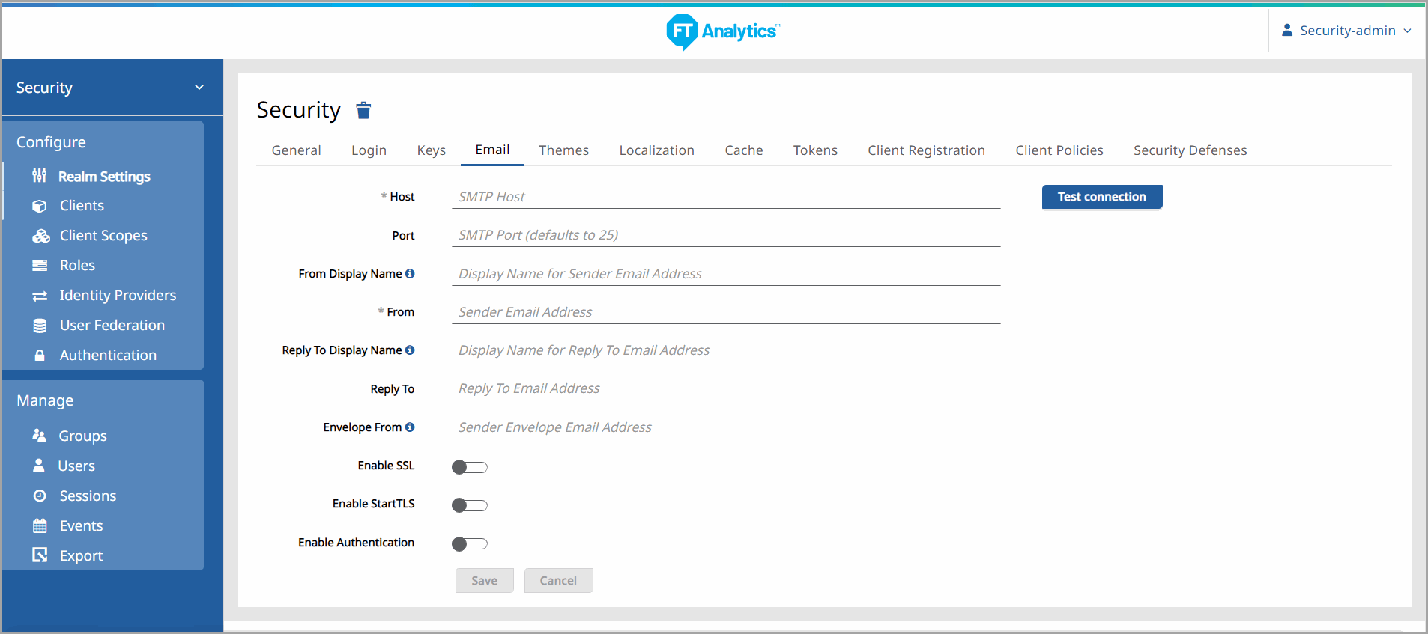Image resolution: width=1428 pixels, height=634 pixels.
Task: Click the Cancel button
Action: pos(558,581)
